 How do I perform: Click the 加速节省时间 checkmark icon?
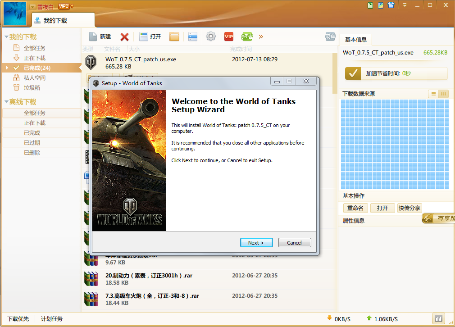(x=353, y=73)
